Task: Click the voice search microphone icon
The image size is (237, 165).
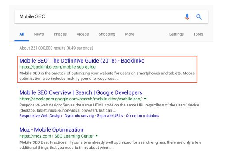Action: pyautogui.click(x=187, y=17)
